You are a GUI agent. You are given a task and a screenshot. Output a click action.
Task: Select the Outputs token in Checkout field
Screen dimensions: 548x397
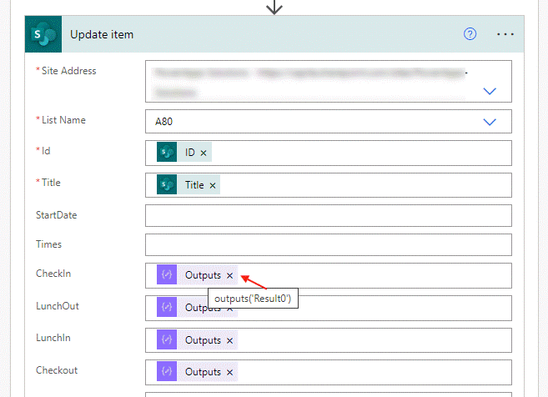(x=197, y=371)
